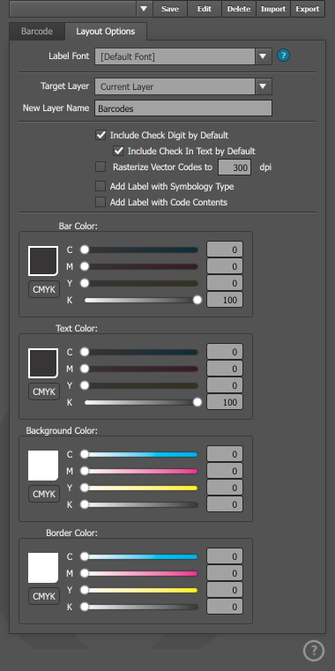335x671 pixels.
Task: Open the preset dropdown arrow beside Save
Action: tap(145, 9)
